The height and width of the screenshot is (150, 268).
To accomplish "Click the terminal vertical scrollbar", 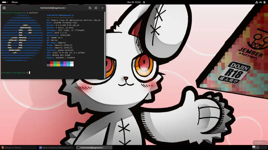I will point(105,45).
